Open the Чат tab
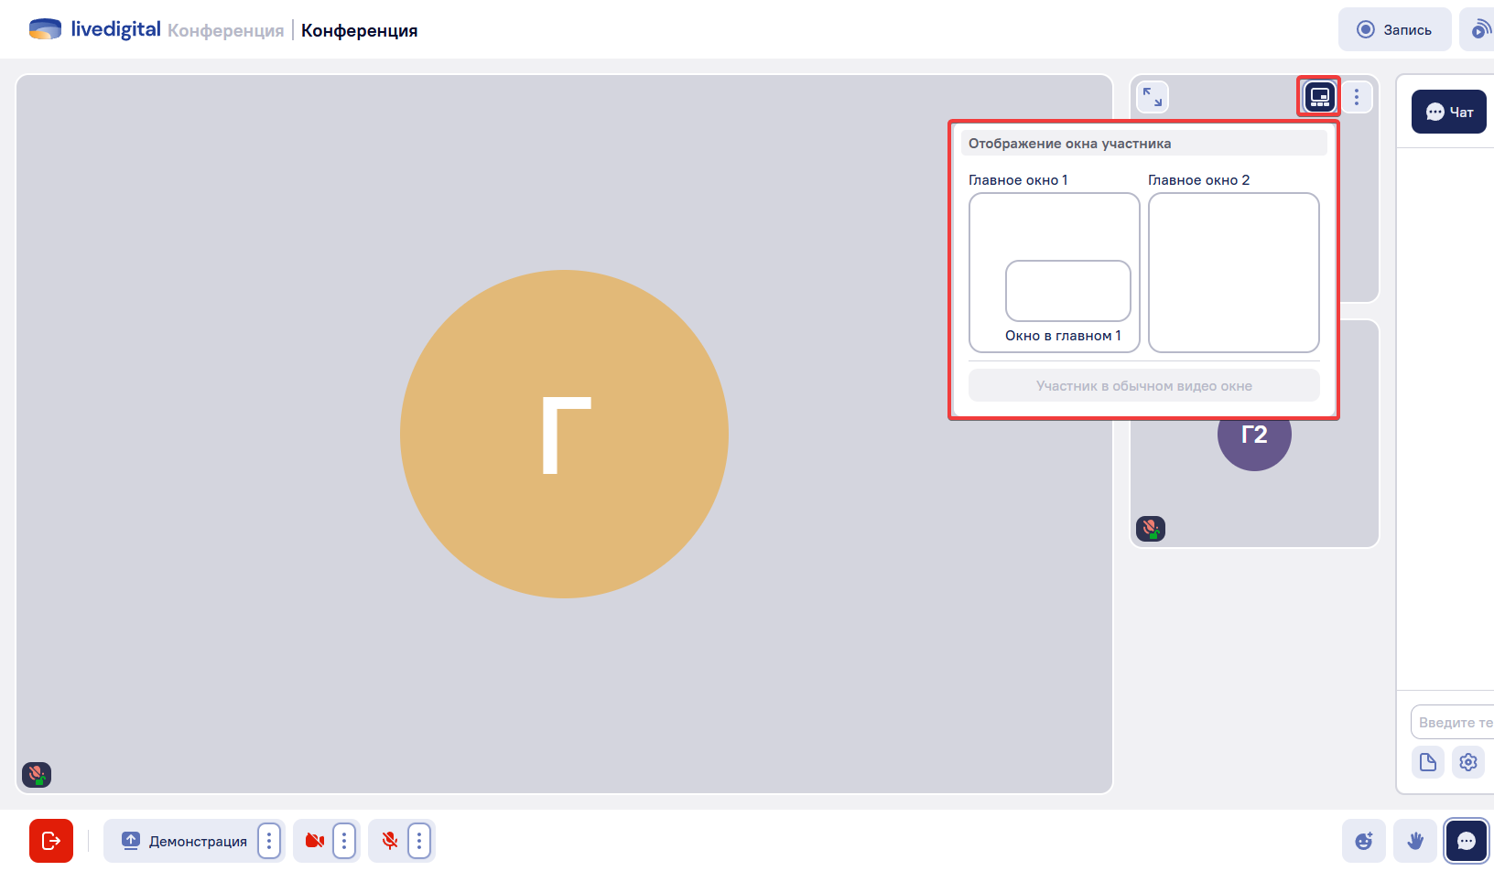1494x871 pixels. coord(1449,112)
